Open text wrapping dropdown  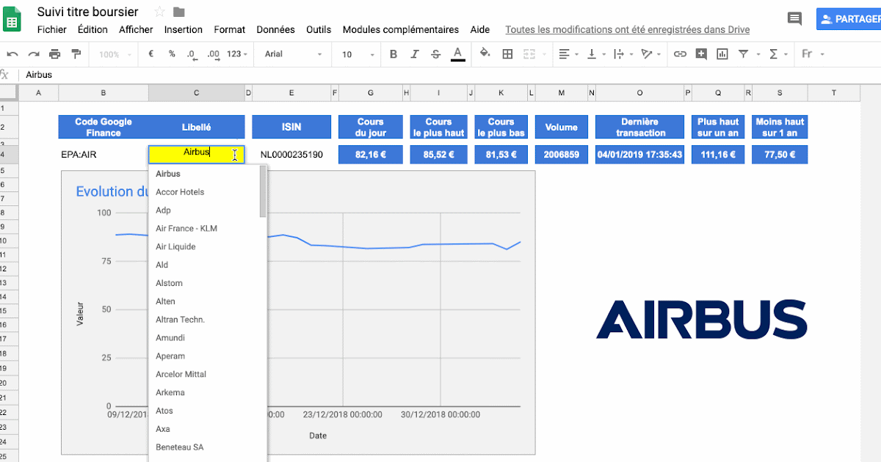(x=622, y=54)
